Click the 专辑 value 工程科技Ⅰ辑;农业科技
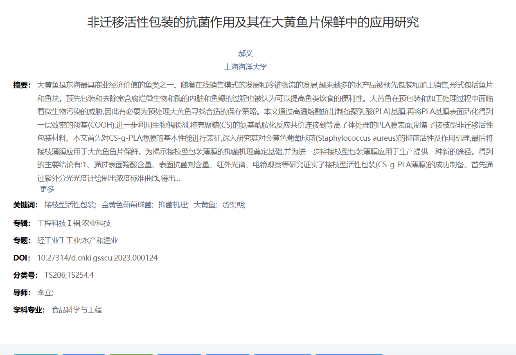This screenshot has width=516, height=355. coord(74,223)
